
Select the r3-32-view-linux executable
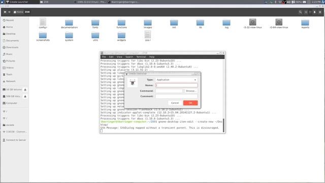click(253, 23)
